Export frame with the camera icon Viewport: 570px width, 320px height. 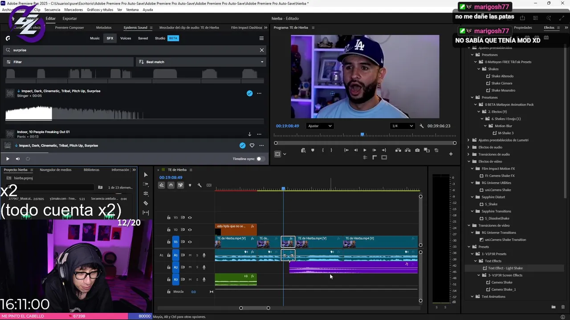coord(417,150)
